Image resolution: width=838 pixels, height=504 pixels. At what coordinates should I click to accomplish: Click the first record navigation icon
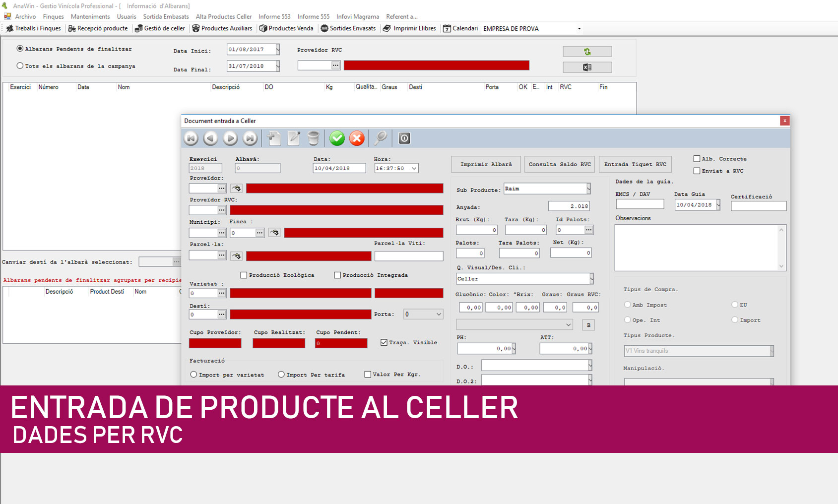pyautogui.click(x=191, y=138)
